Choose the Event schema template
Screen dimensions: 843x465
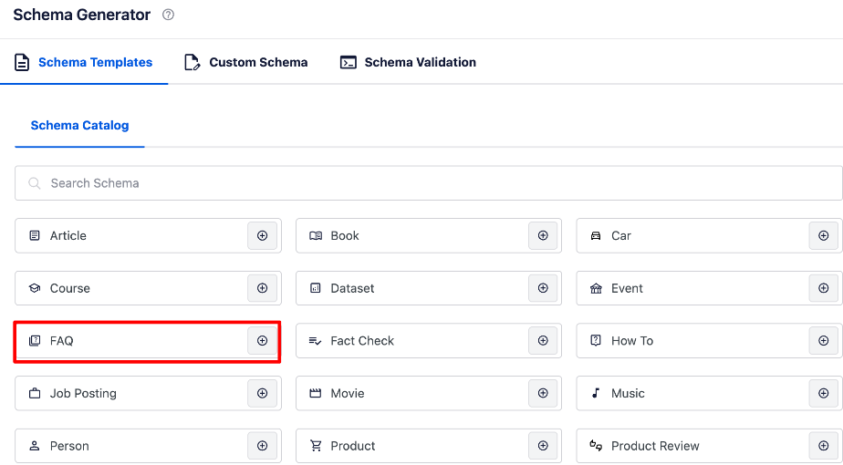point(709,288)
